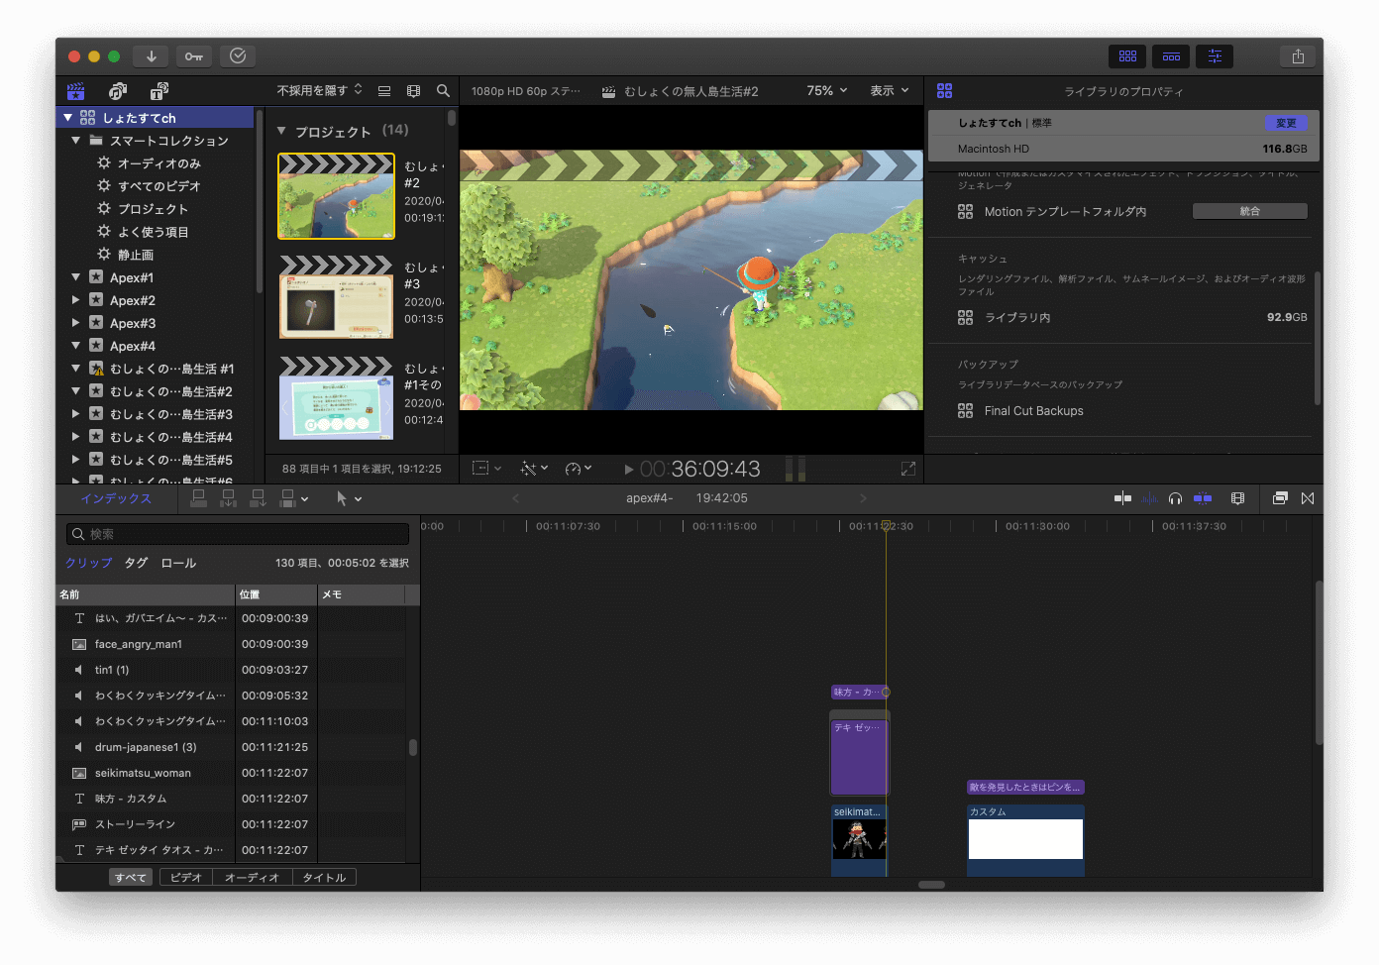Open clip appearance filmstrip icon in browser

[x=414, y=91]
